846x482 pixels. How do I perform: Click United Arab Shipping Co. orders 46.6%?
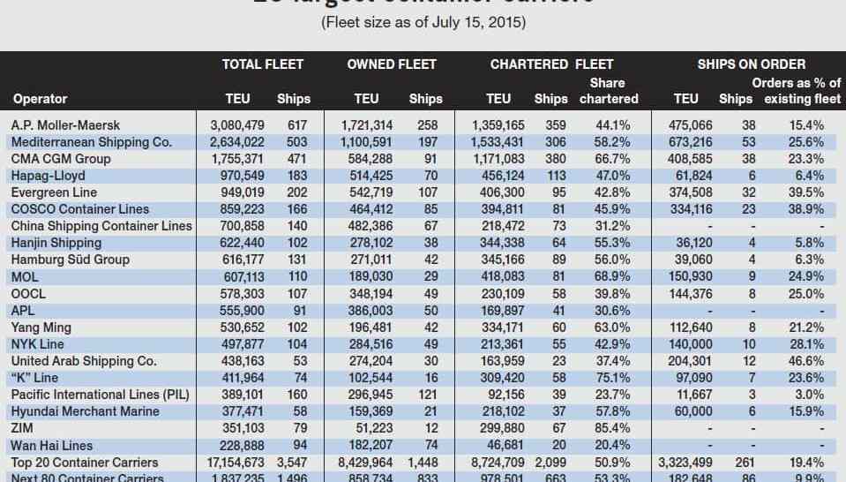pyautogui.click(x=806, y=361)
